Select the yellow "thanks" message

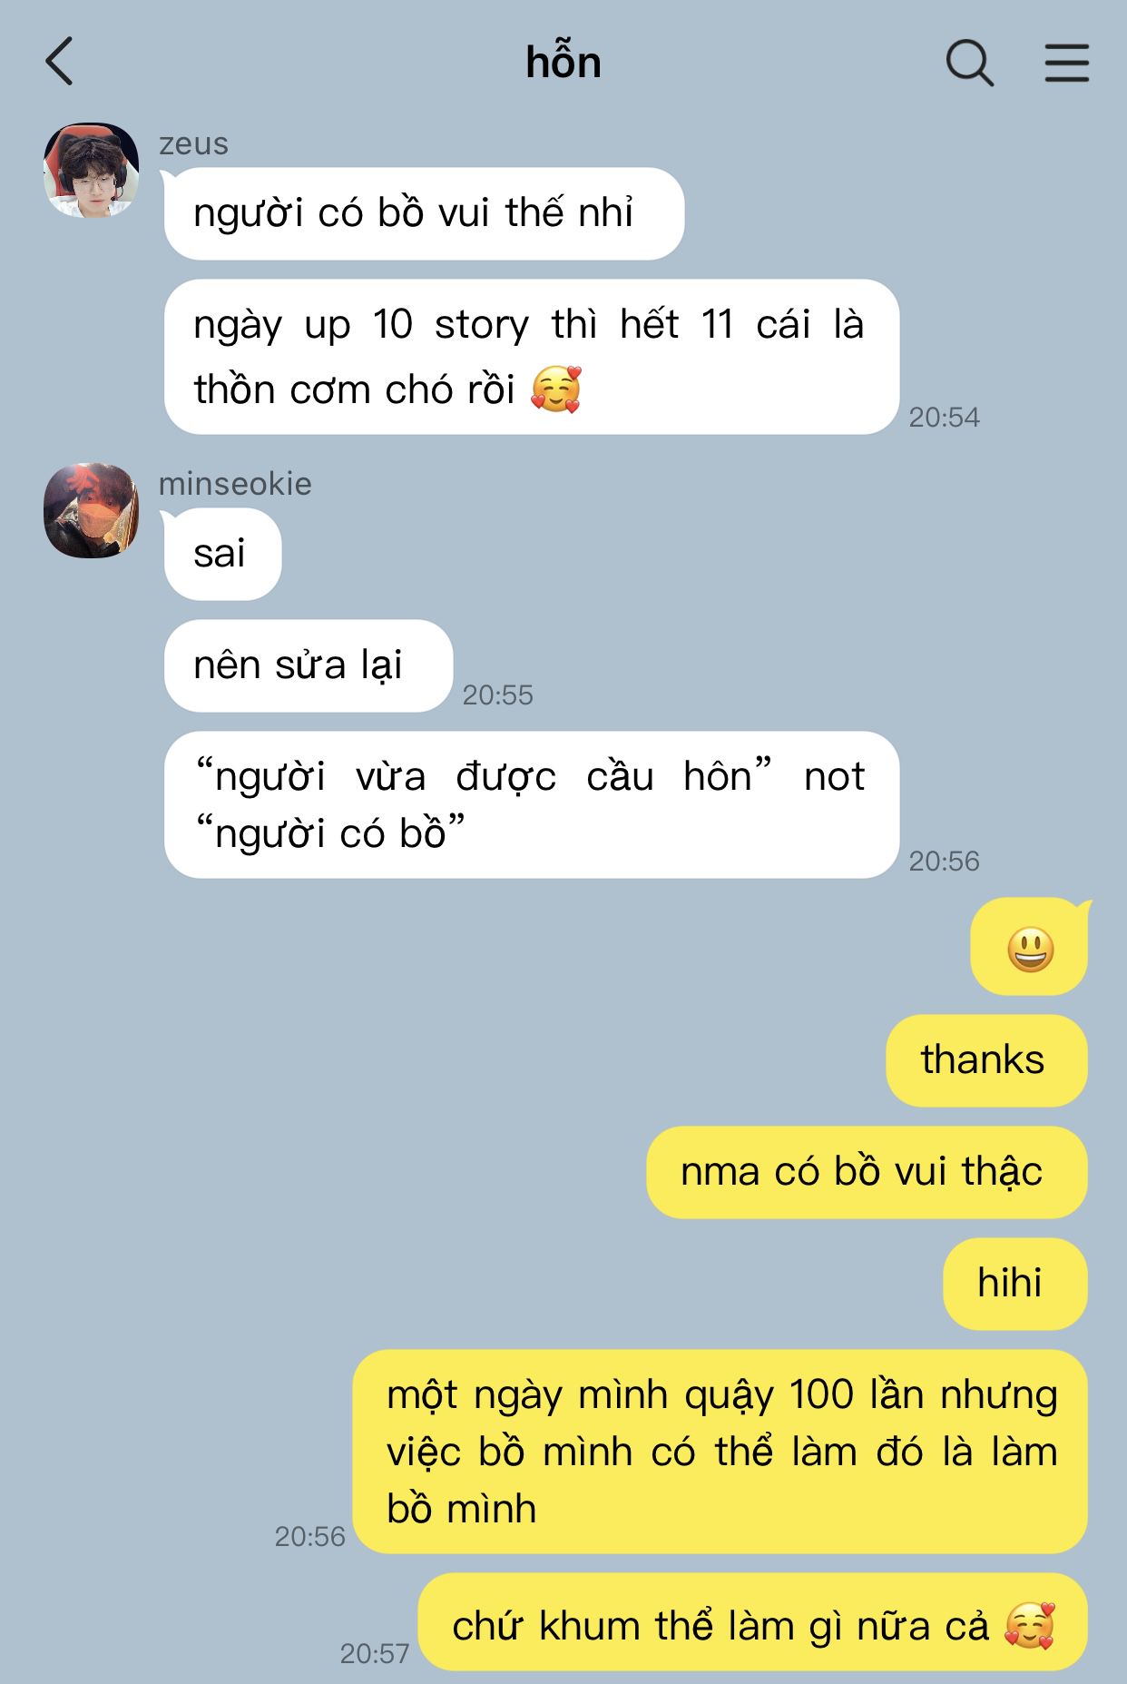986,1060
